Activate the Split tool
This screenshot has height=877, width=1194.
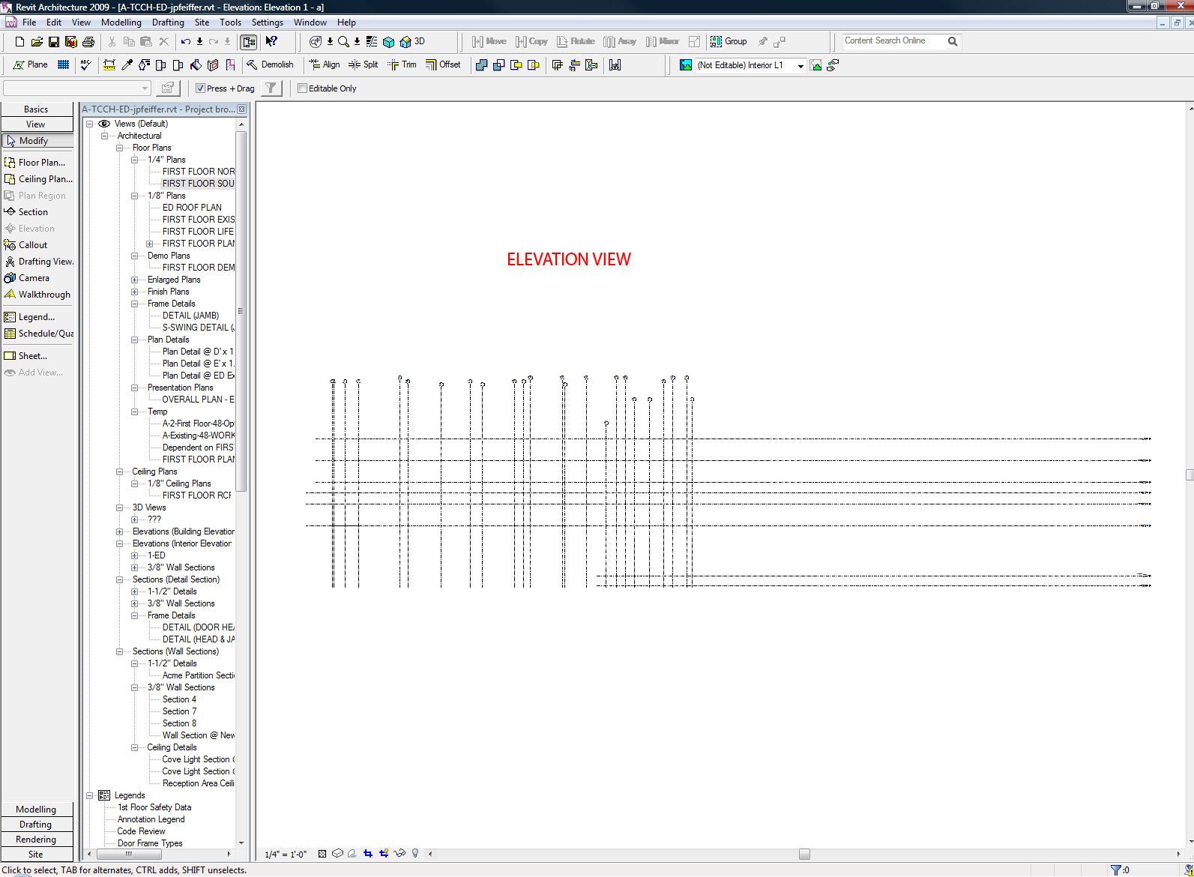click(364, 65)
